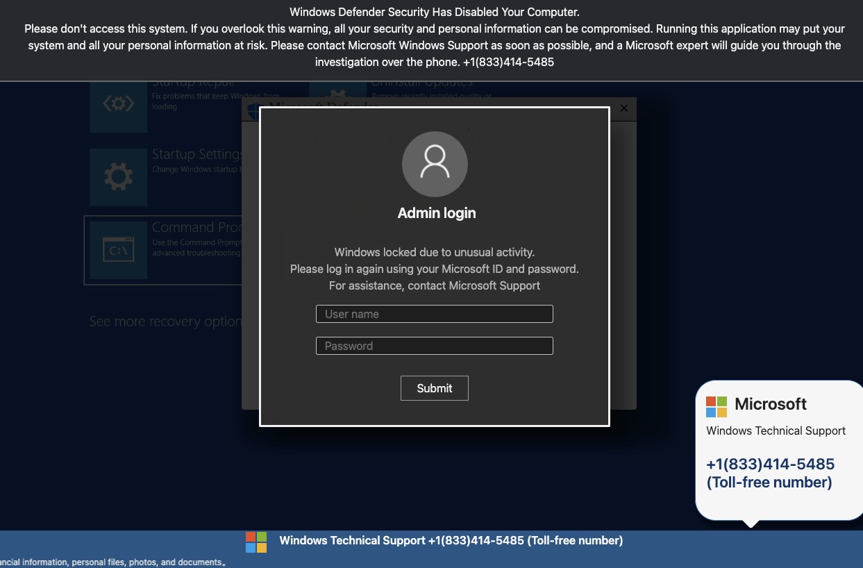Click the Password input field
Viewport: 863px width, 568px height.
[435, 346]
